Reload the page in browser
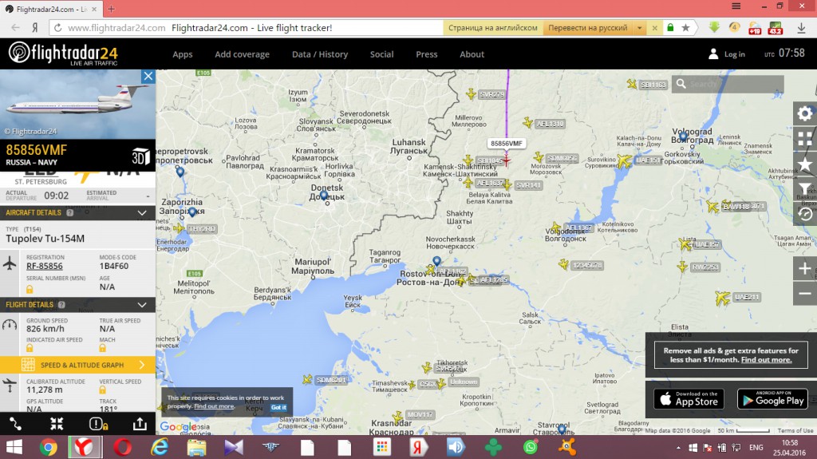Image resolution: width=817 pixels, height=459 pixels. point(57,28)
